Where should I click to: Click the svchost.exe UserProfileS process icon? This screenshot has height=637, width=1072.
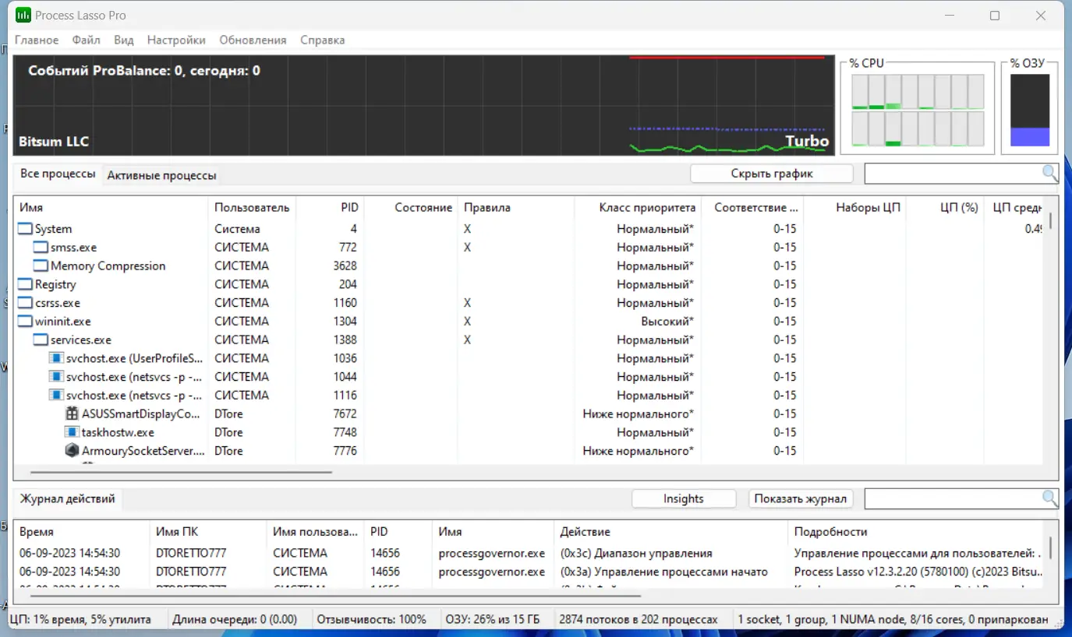pos(57,357)
